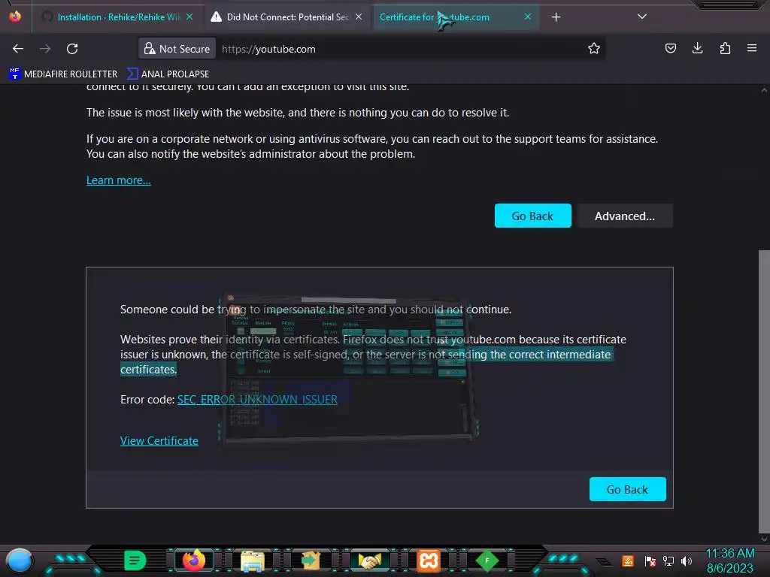
Task: Close the Certificate tab
Action: tap(528, 17)
